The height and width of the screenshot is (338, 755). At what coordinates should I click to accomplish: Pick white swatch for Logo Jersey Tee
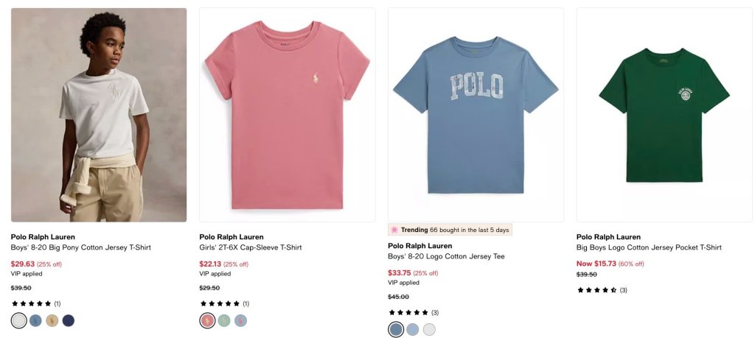click(429, 329)
